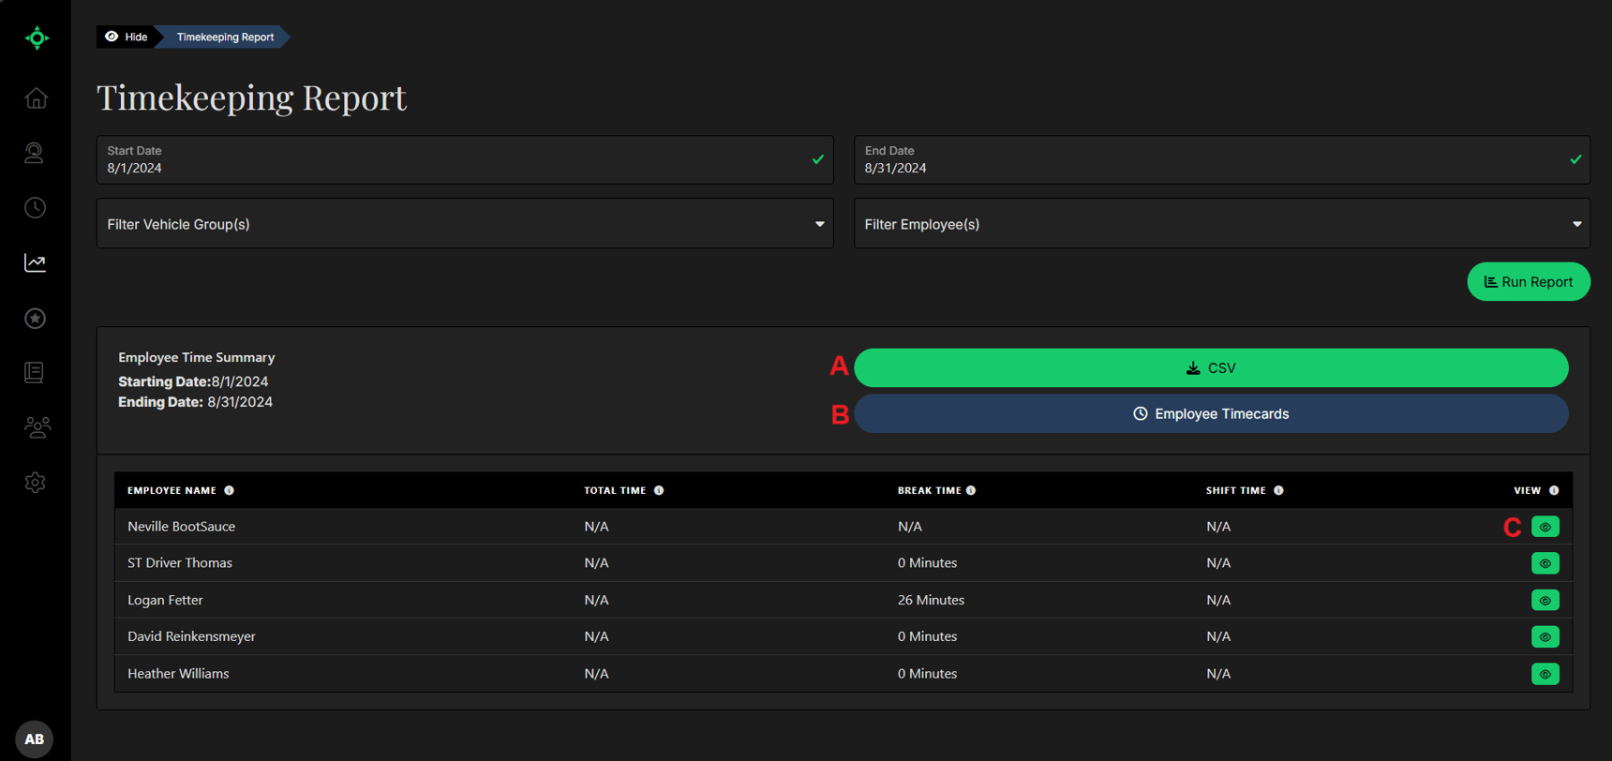Open the users group sidebar icon
The height and width of the screenshot is (761, 1612).
[36, 427]
